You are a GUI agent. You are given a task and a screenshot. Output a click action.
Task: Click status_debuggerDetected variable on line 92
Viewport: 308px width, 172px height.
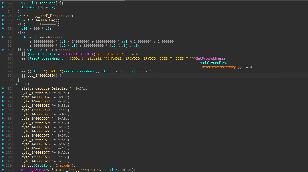click(44, 88)
